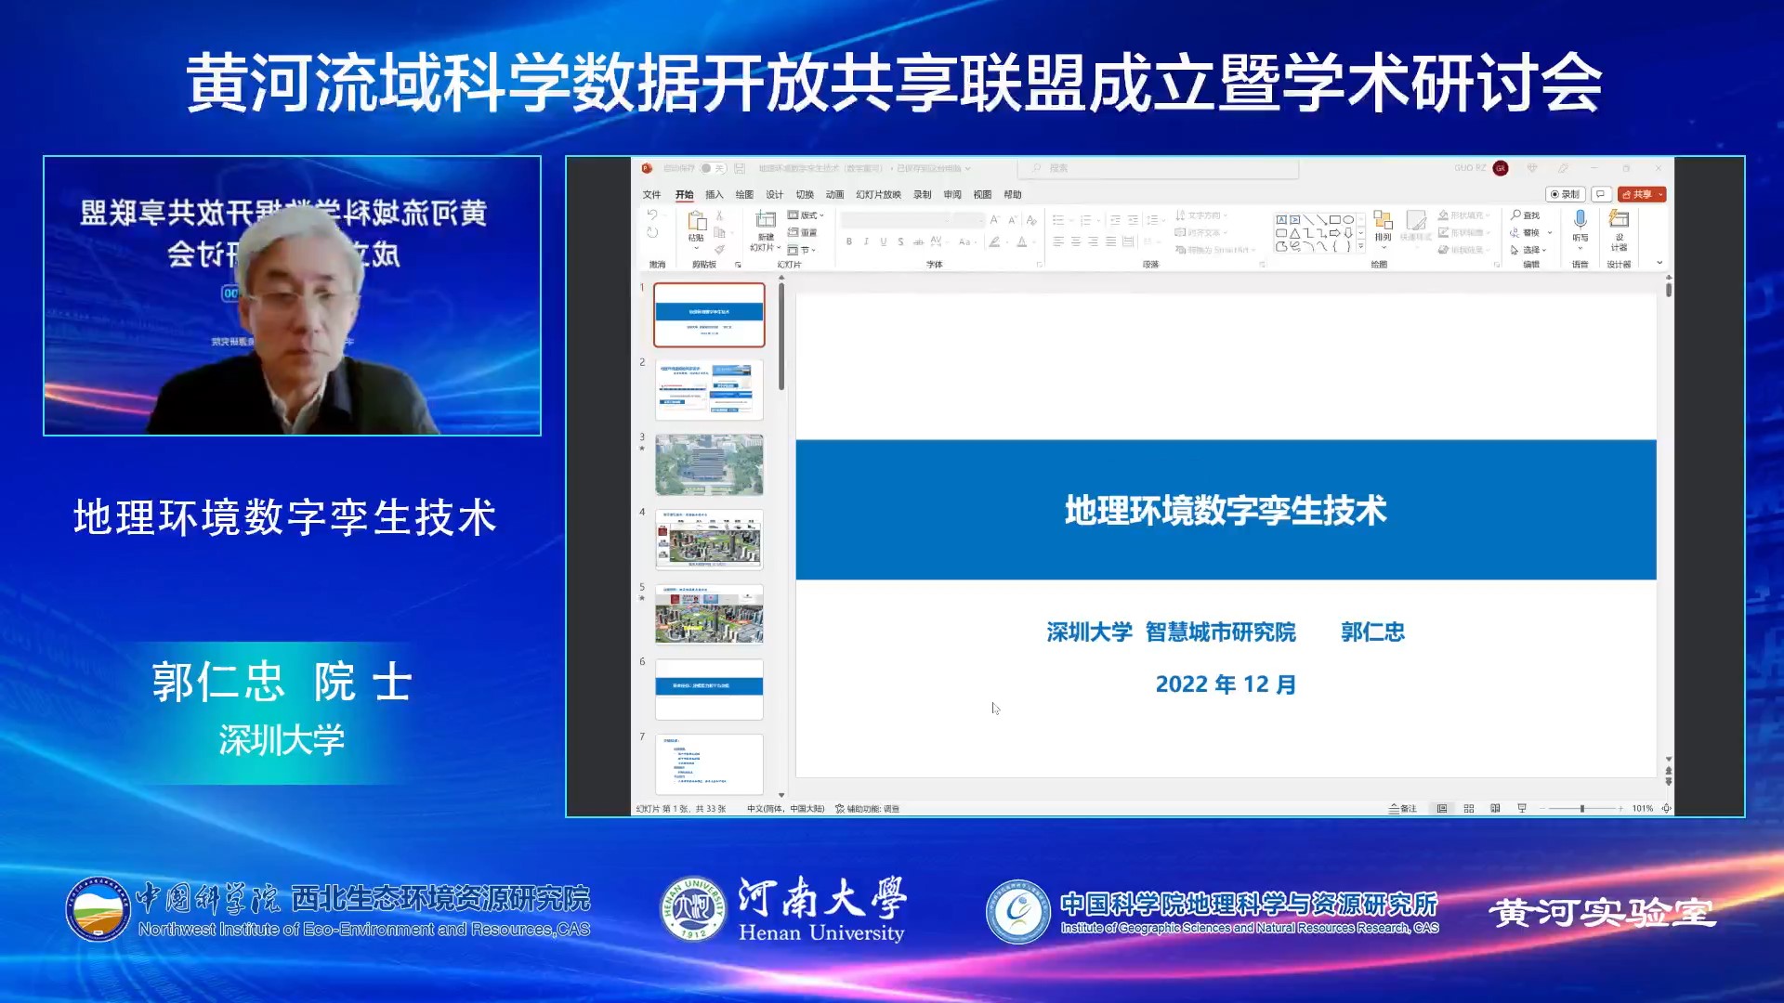Click the Cut scissors icon

click(x=719, y=215)
